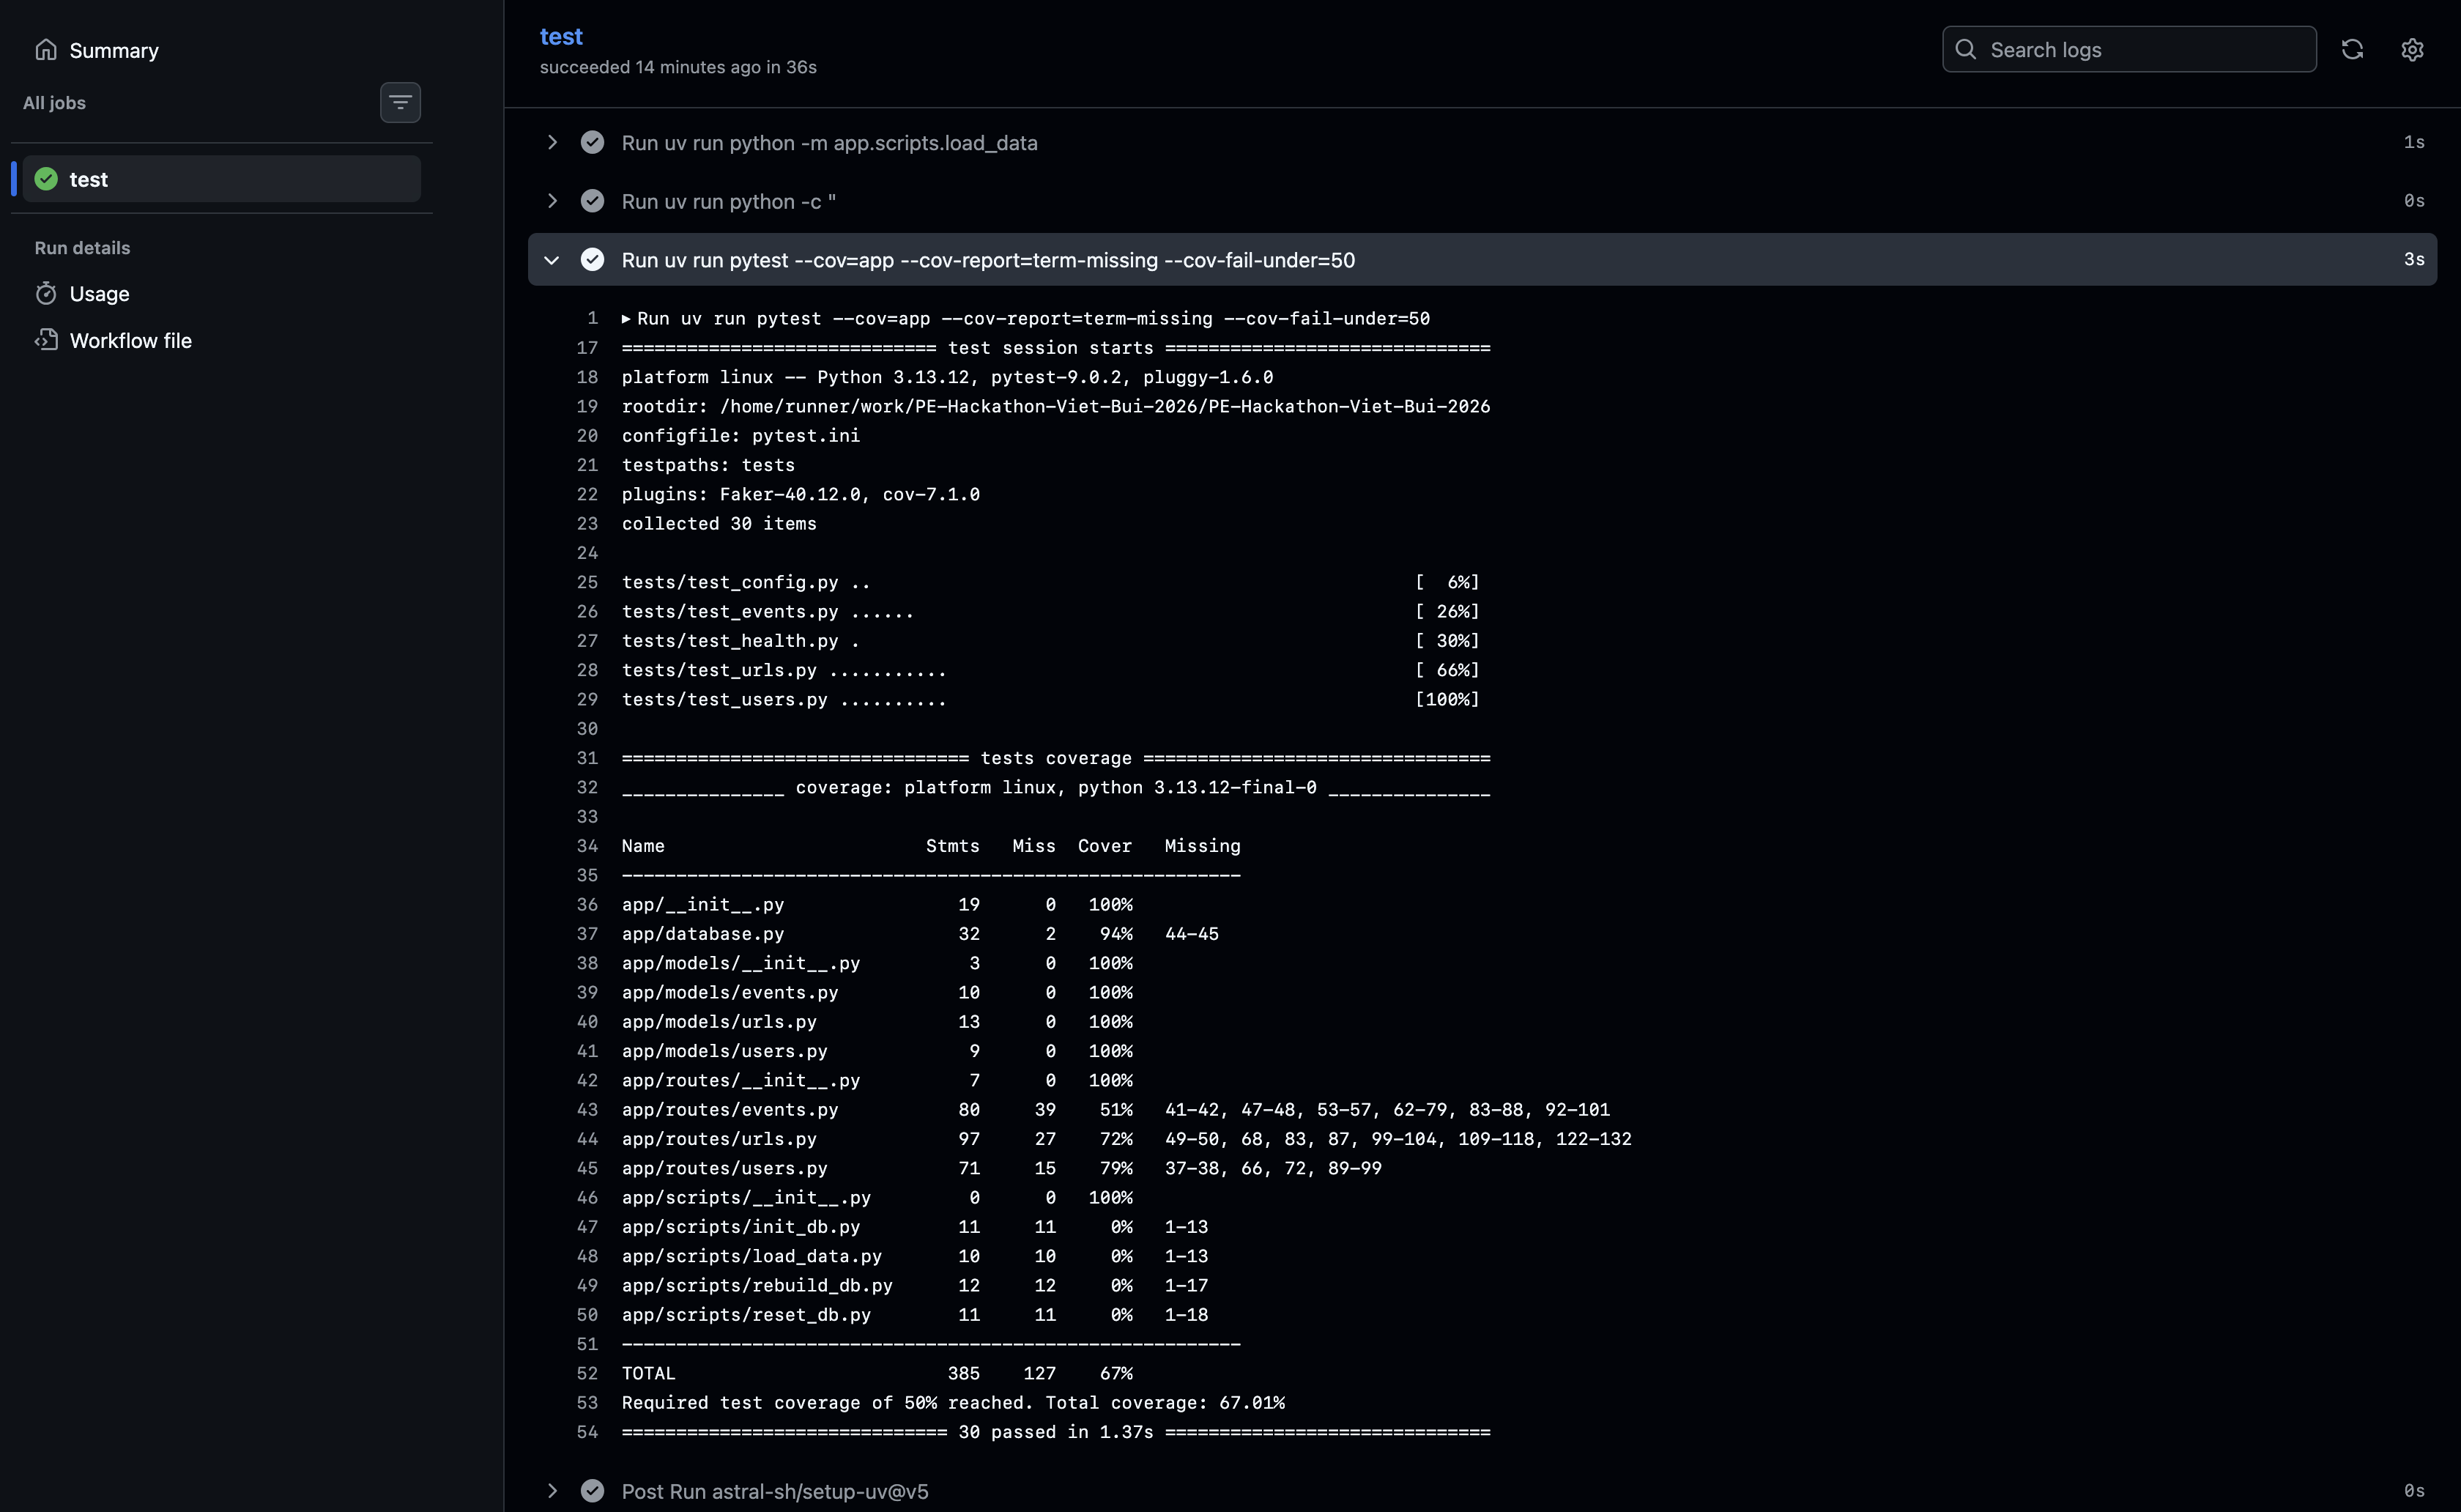Click the Summary home icon
2461x1512 pixels.
pos(46,50)
